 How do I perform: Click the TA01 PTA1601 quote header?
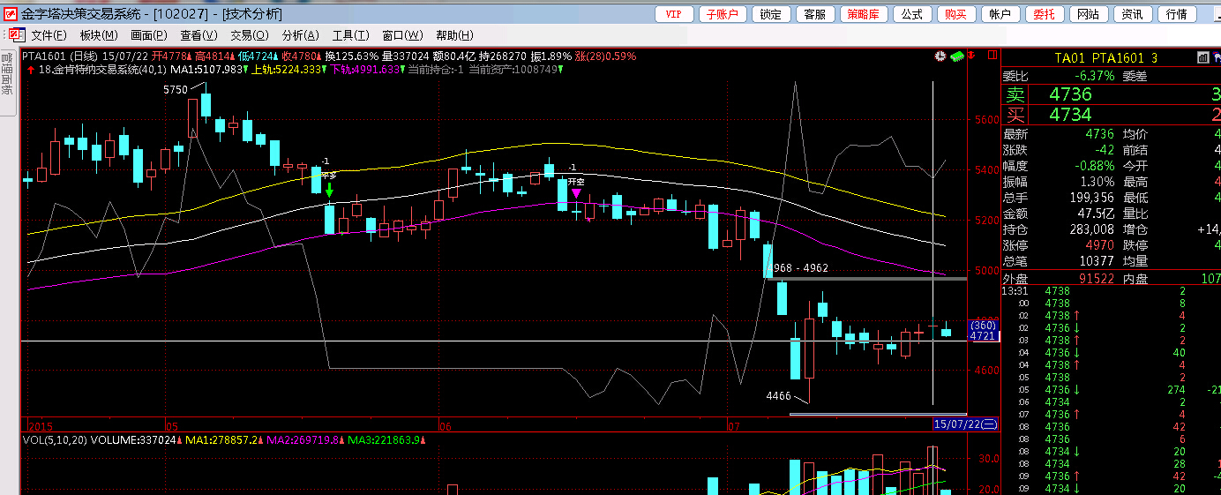[1105, 58]
